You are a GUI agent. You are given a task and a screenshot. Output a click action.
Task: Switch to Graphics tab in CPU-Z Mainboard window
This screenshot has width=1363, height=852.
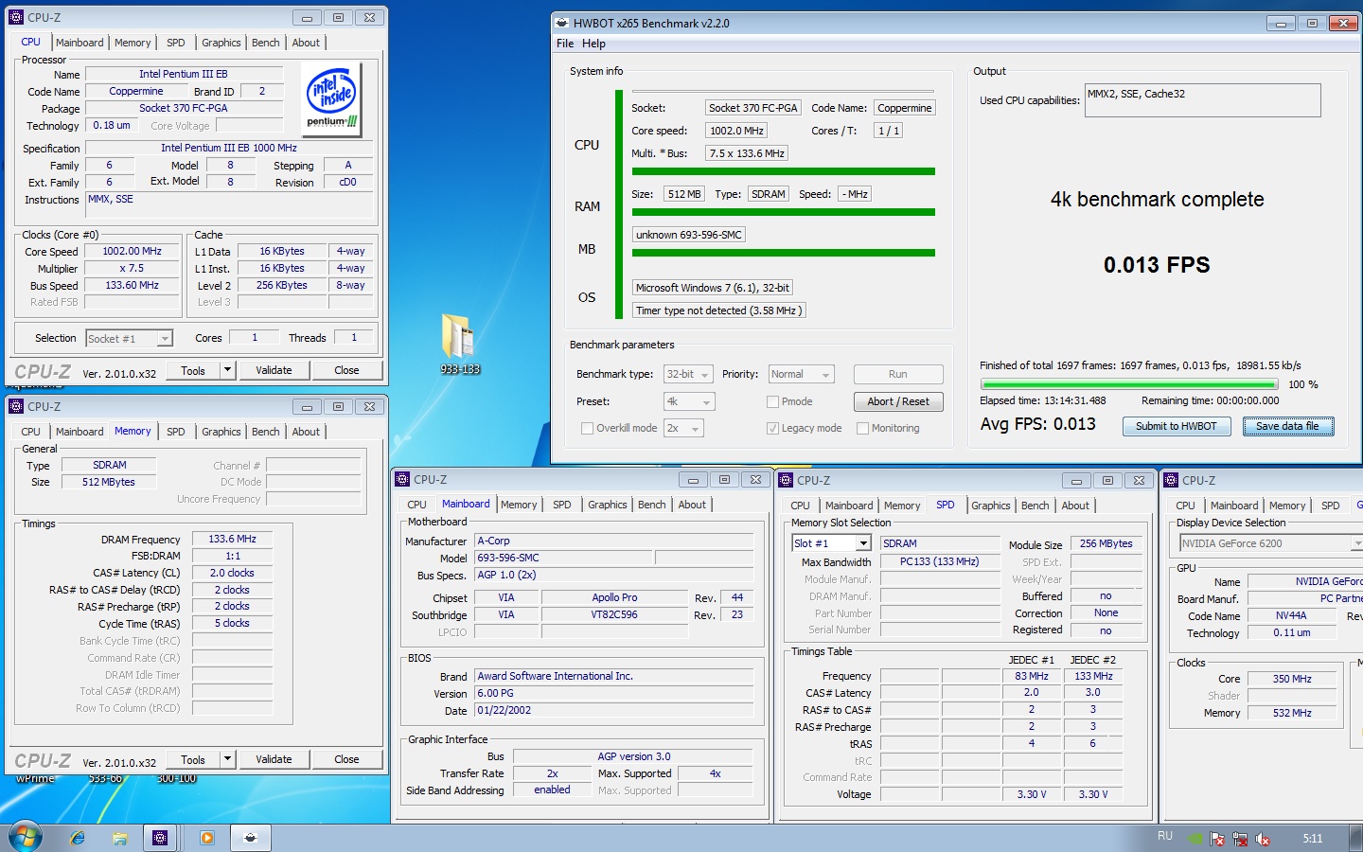coord(608,505)
